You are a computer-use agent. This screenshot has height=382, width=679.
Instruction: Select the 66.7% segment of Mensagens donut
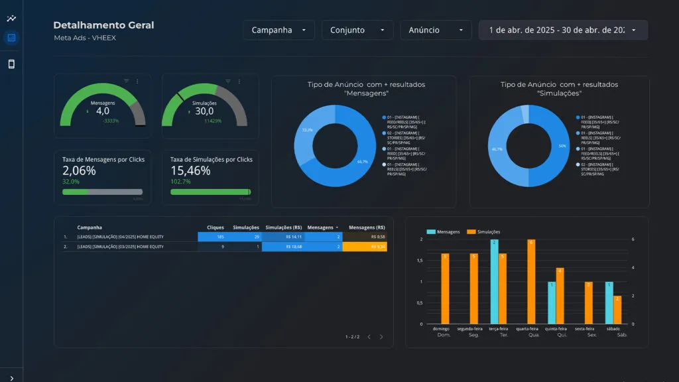point(363,162)
